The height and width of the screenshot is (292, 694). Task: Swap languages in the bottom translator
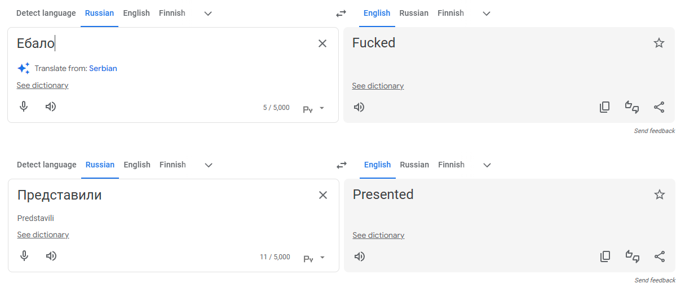tap(342, 165)
